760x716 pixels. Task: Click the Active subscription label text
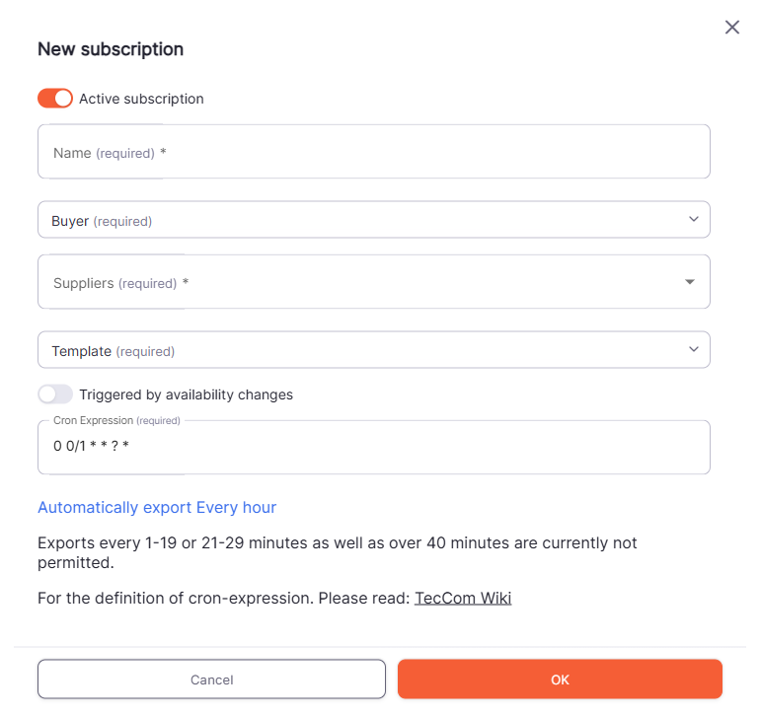click(141, 99)
